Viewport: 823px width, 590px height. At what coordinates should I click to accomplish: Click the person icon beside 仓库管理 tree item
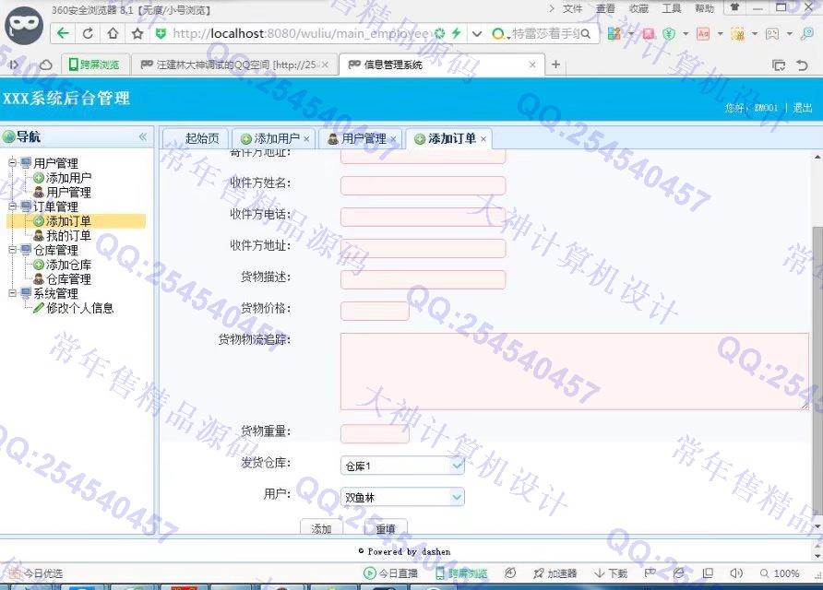click(x=39, y=279)
